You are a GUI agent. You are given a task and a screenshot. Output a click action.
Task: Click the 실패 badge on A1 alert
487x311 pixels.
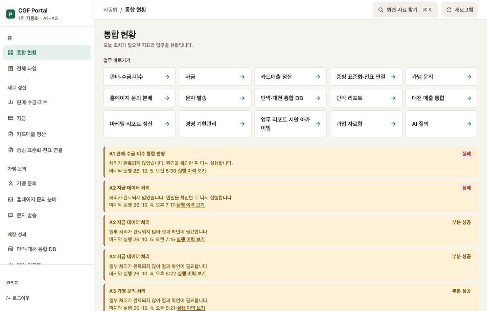467,154
